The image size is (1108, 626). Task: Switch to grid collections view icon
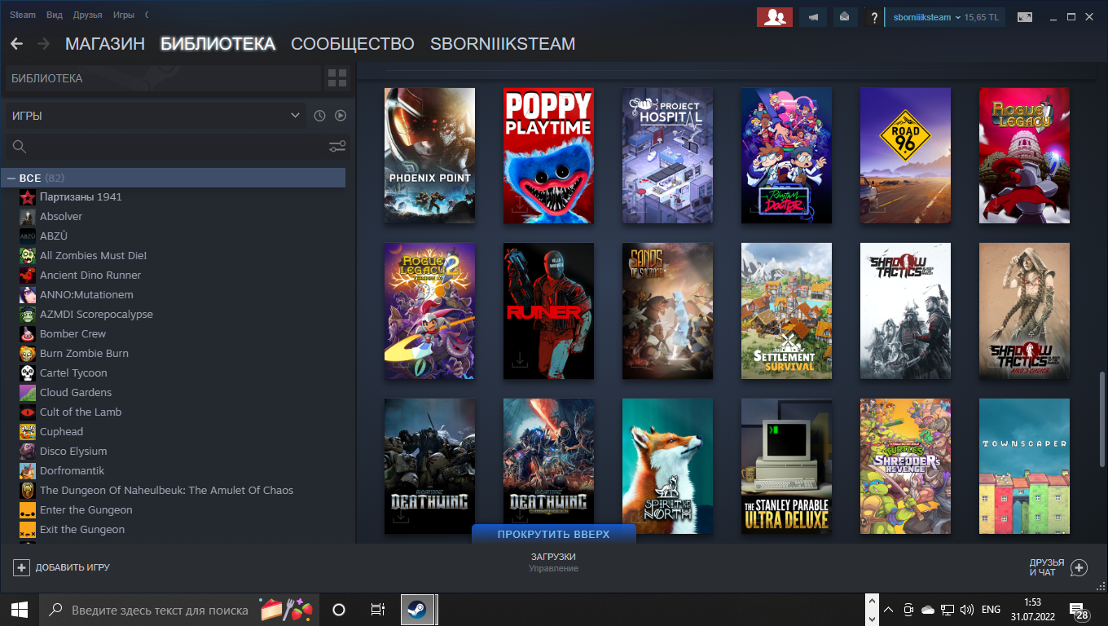pos(336,78)
